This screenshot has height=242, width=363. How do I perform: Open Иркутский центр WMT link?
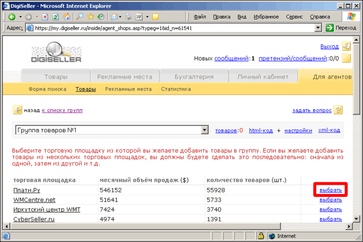pos(47,210)
